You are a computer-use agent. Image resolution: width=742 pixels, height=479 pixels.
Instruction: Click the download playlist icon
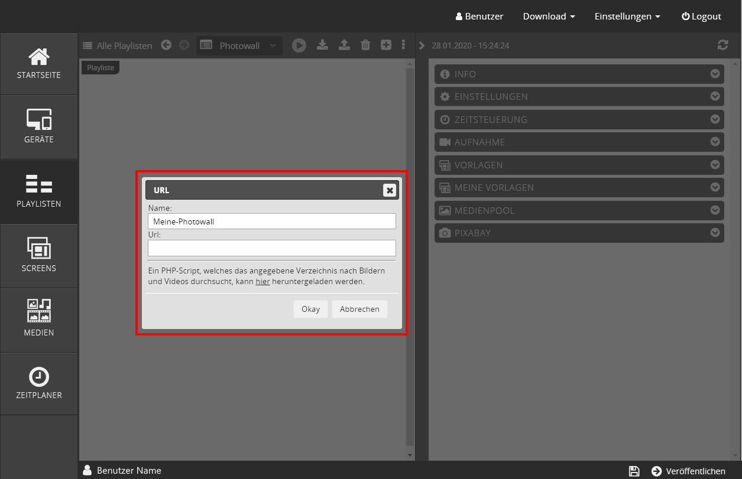(x=322, y=45)
